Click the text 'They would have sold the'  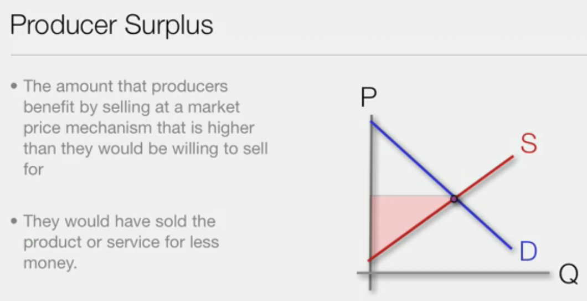point(120,221)
